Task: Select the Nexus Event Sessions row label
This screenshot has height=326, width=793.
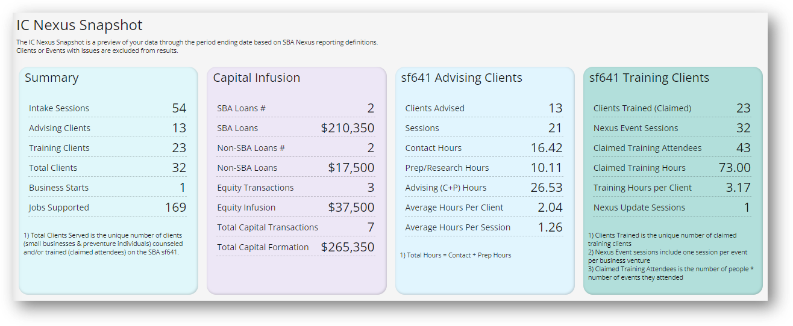Action: coord(636,128)
